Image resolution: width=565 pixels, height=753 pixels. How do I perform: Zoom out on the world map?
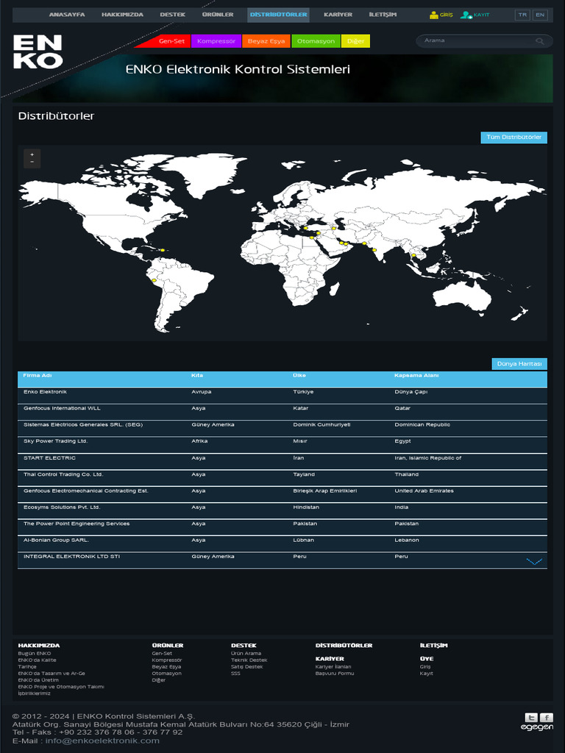pyautogui.click(x=32, y=163)
